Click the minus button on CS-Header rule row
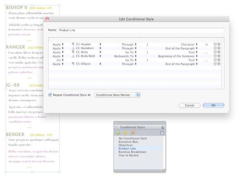243x181 pixels. 215,44
